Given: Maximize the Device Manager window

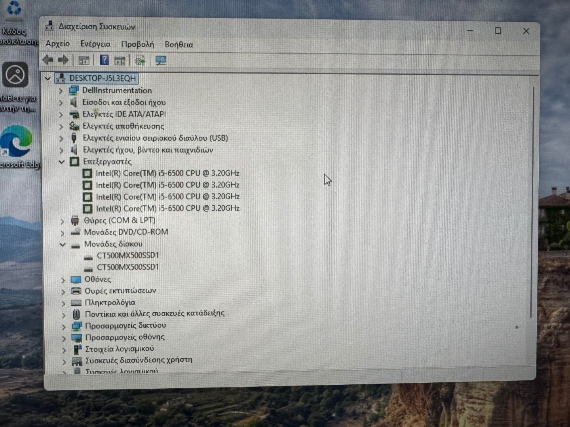Looking at the screenshot, I should [498, 31].
